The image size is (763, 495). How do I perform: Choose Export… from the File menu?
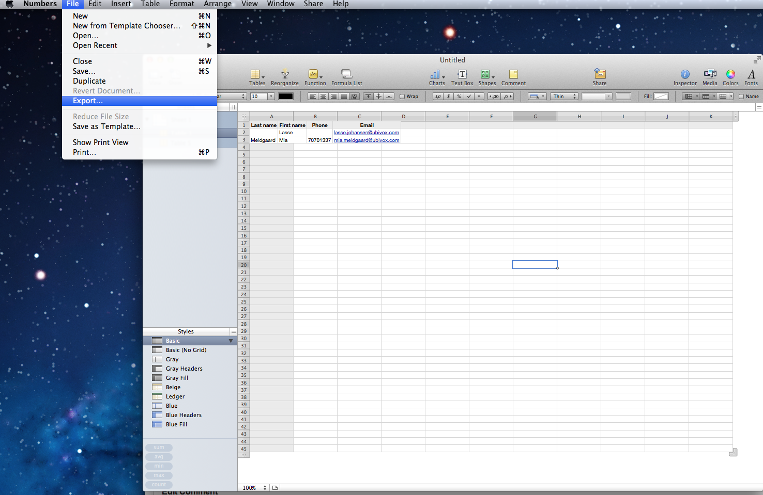[x=140, y=101]
